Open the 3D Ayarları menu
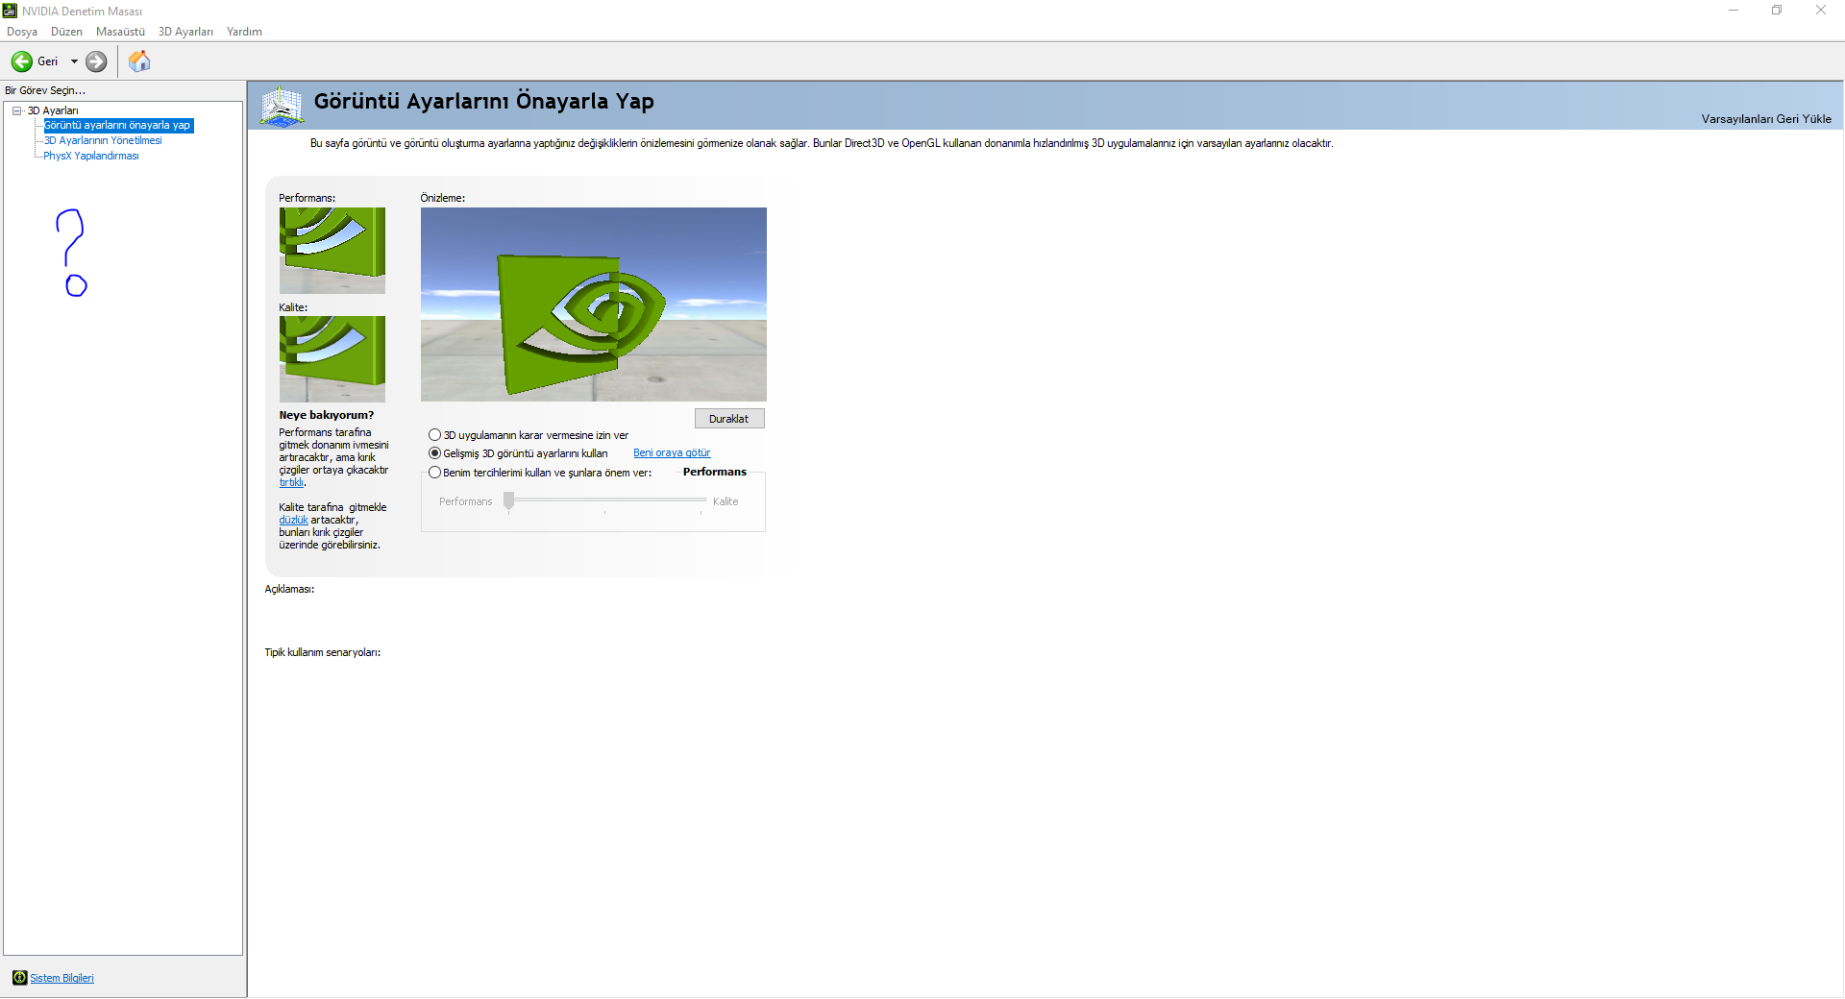 (x=185, y=32)
